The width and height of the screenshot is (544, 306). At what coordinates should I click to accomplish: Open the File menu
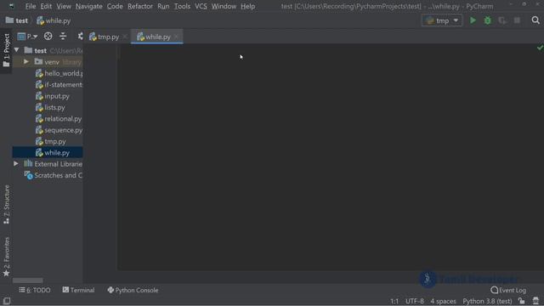click(x=31, y=6)
